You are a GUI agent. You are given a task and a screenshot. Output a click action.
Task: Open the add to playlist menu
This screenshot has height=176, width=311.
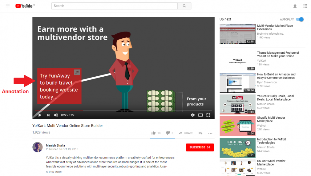point(200,133)
